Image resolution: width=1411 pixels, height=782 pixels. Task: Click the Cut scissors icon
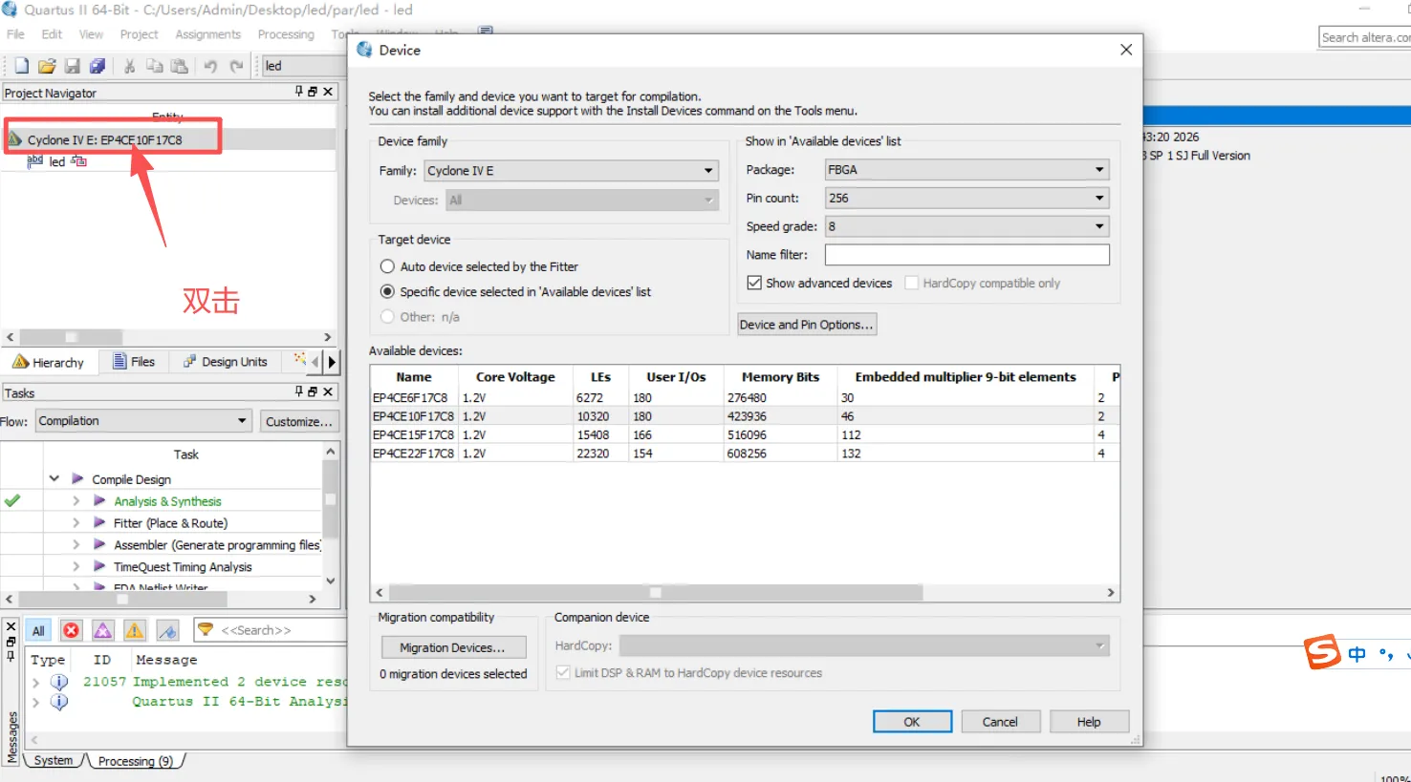129,66
